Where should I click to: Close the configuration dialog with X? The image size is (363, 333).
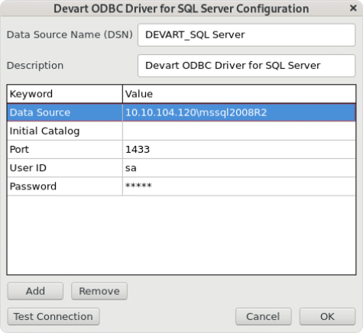point(353,8)
